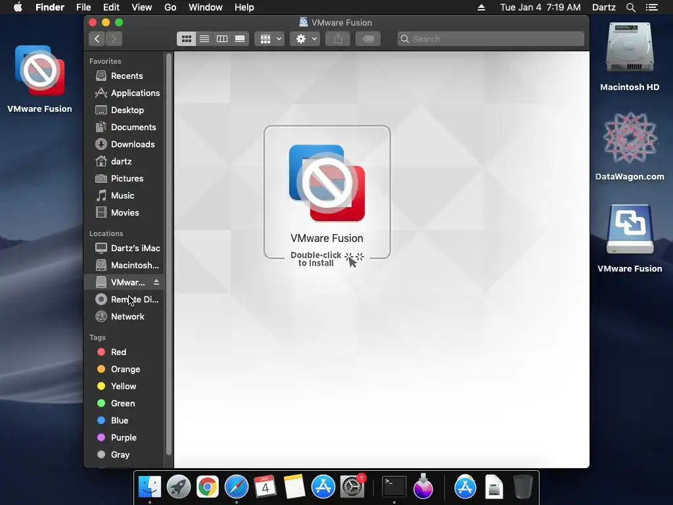Open the Window menu

click(206, 7)
